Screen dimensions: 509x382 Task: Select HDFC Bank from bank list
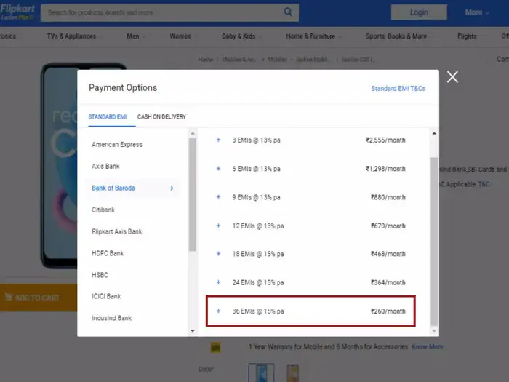click(108, 253)
